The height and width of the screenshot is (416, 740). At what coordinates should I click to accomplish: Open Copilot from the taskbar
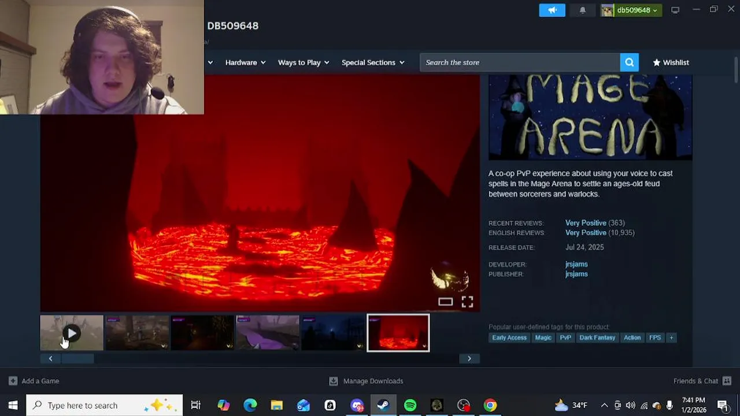[x=223, y=405]
